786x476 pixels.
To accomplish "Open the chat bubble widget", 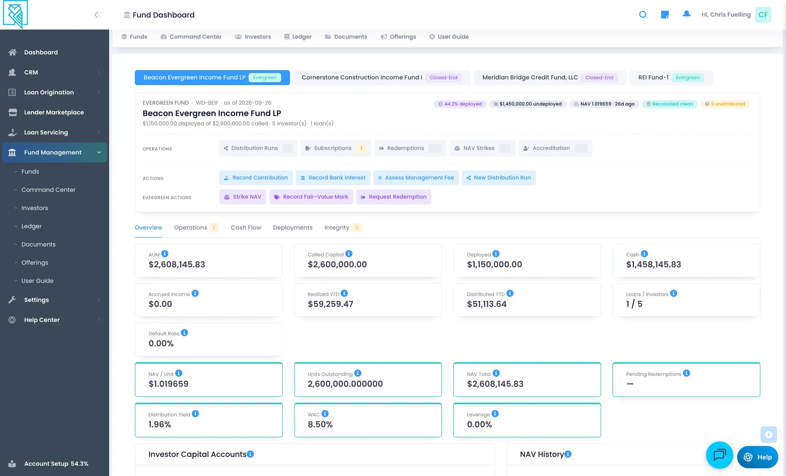I will point(719,455).
